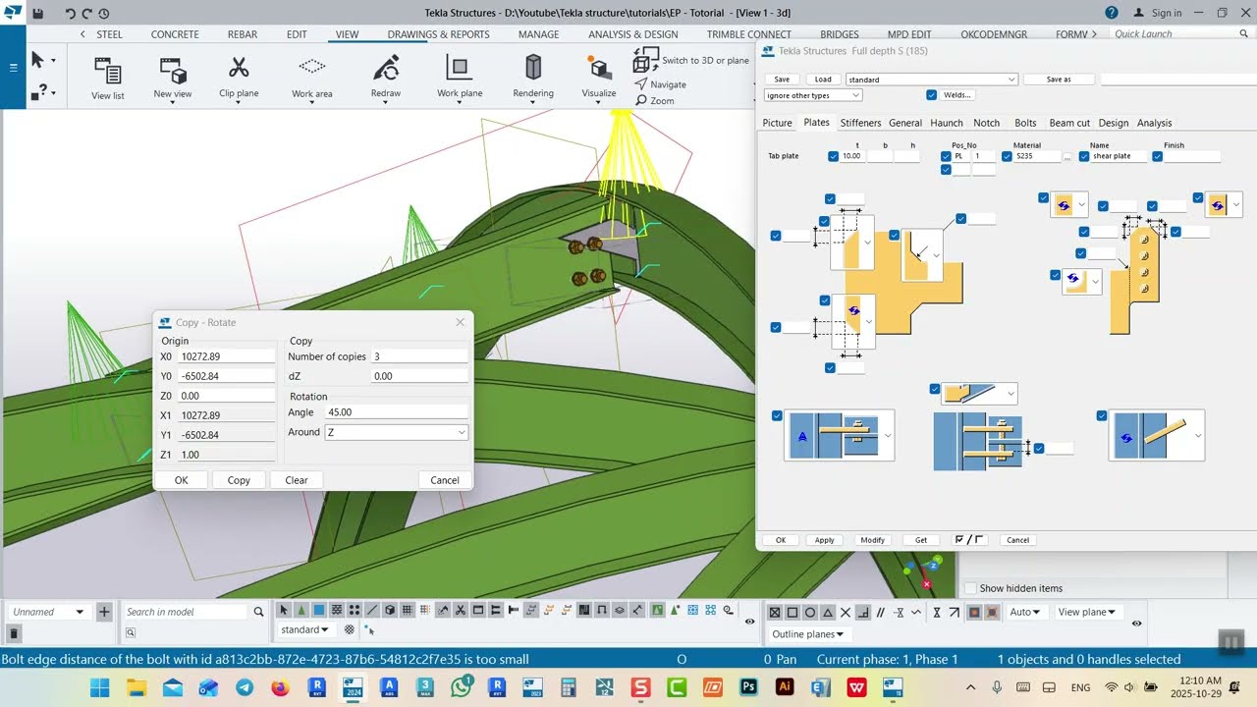The width and height of the screenshot is (1257, 707).
Task: Click the toggle-all checkboxes button near Get
Action: 969,540
